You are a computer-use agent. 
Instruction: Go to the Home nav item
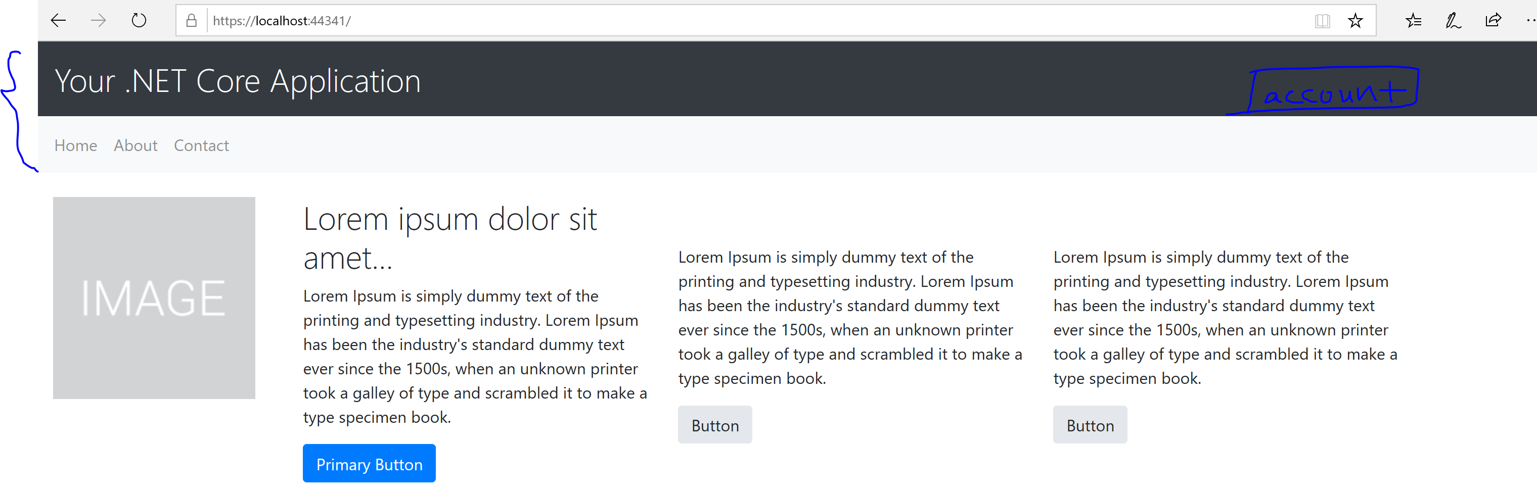pyautogui.click(x=76, y=145)
